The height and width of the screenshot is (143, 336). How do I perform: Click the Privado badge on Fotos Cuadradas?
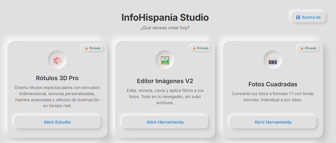308,48
